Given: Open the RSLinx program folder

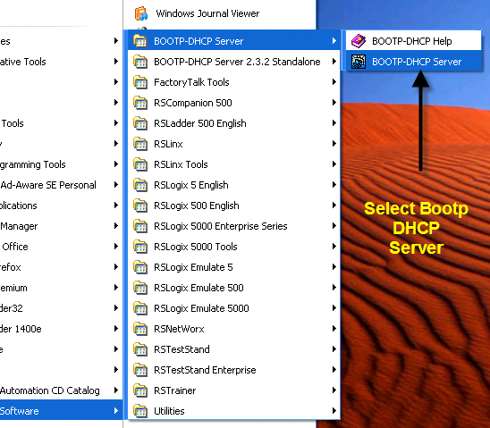Looking at the screenshot, I should 233,144.
